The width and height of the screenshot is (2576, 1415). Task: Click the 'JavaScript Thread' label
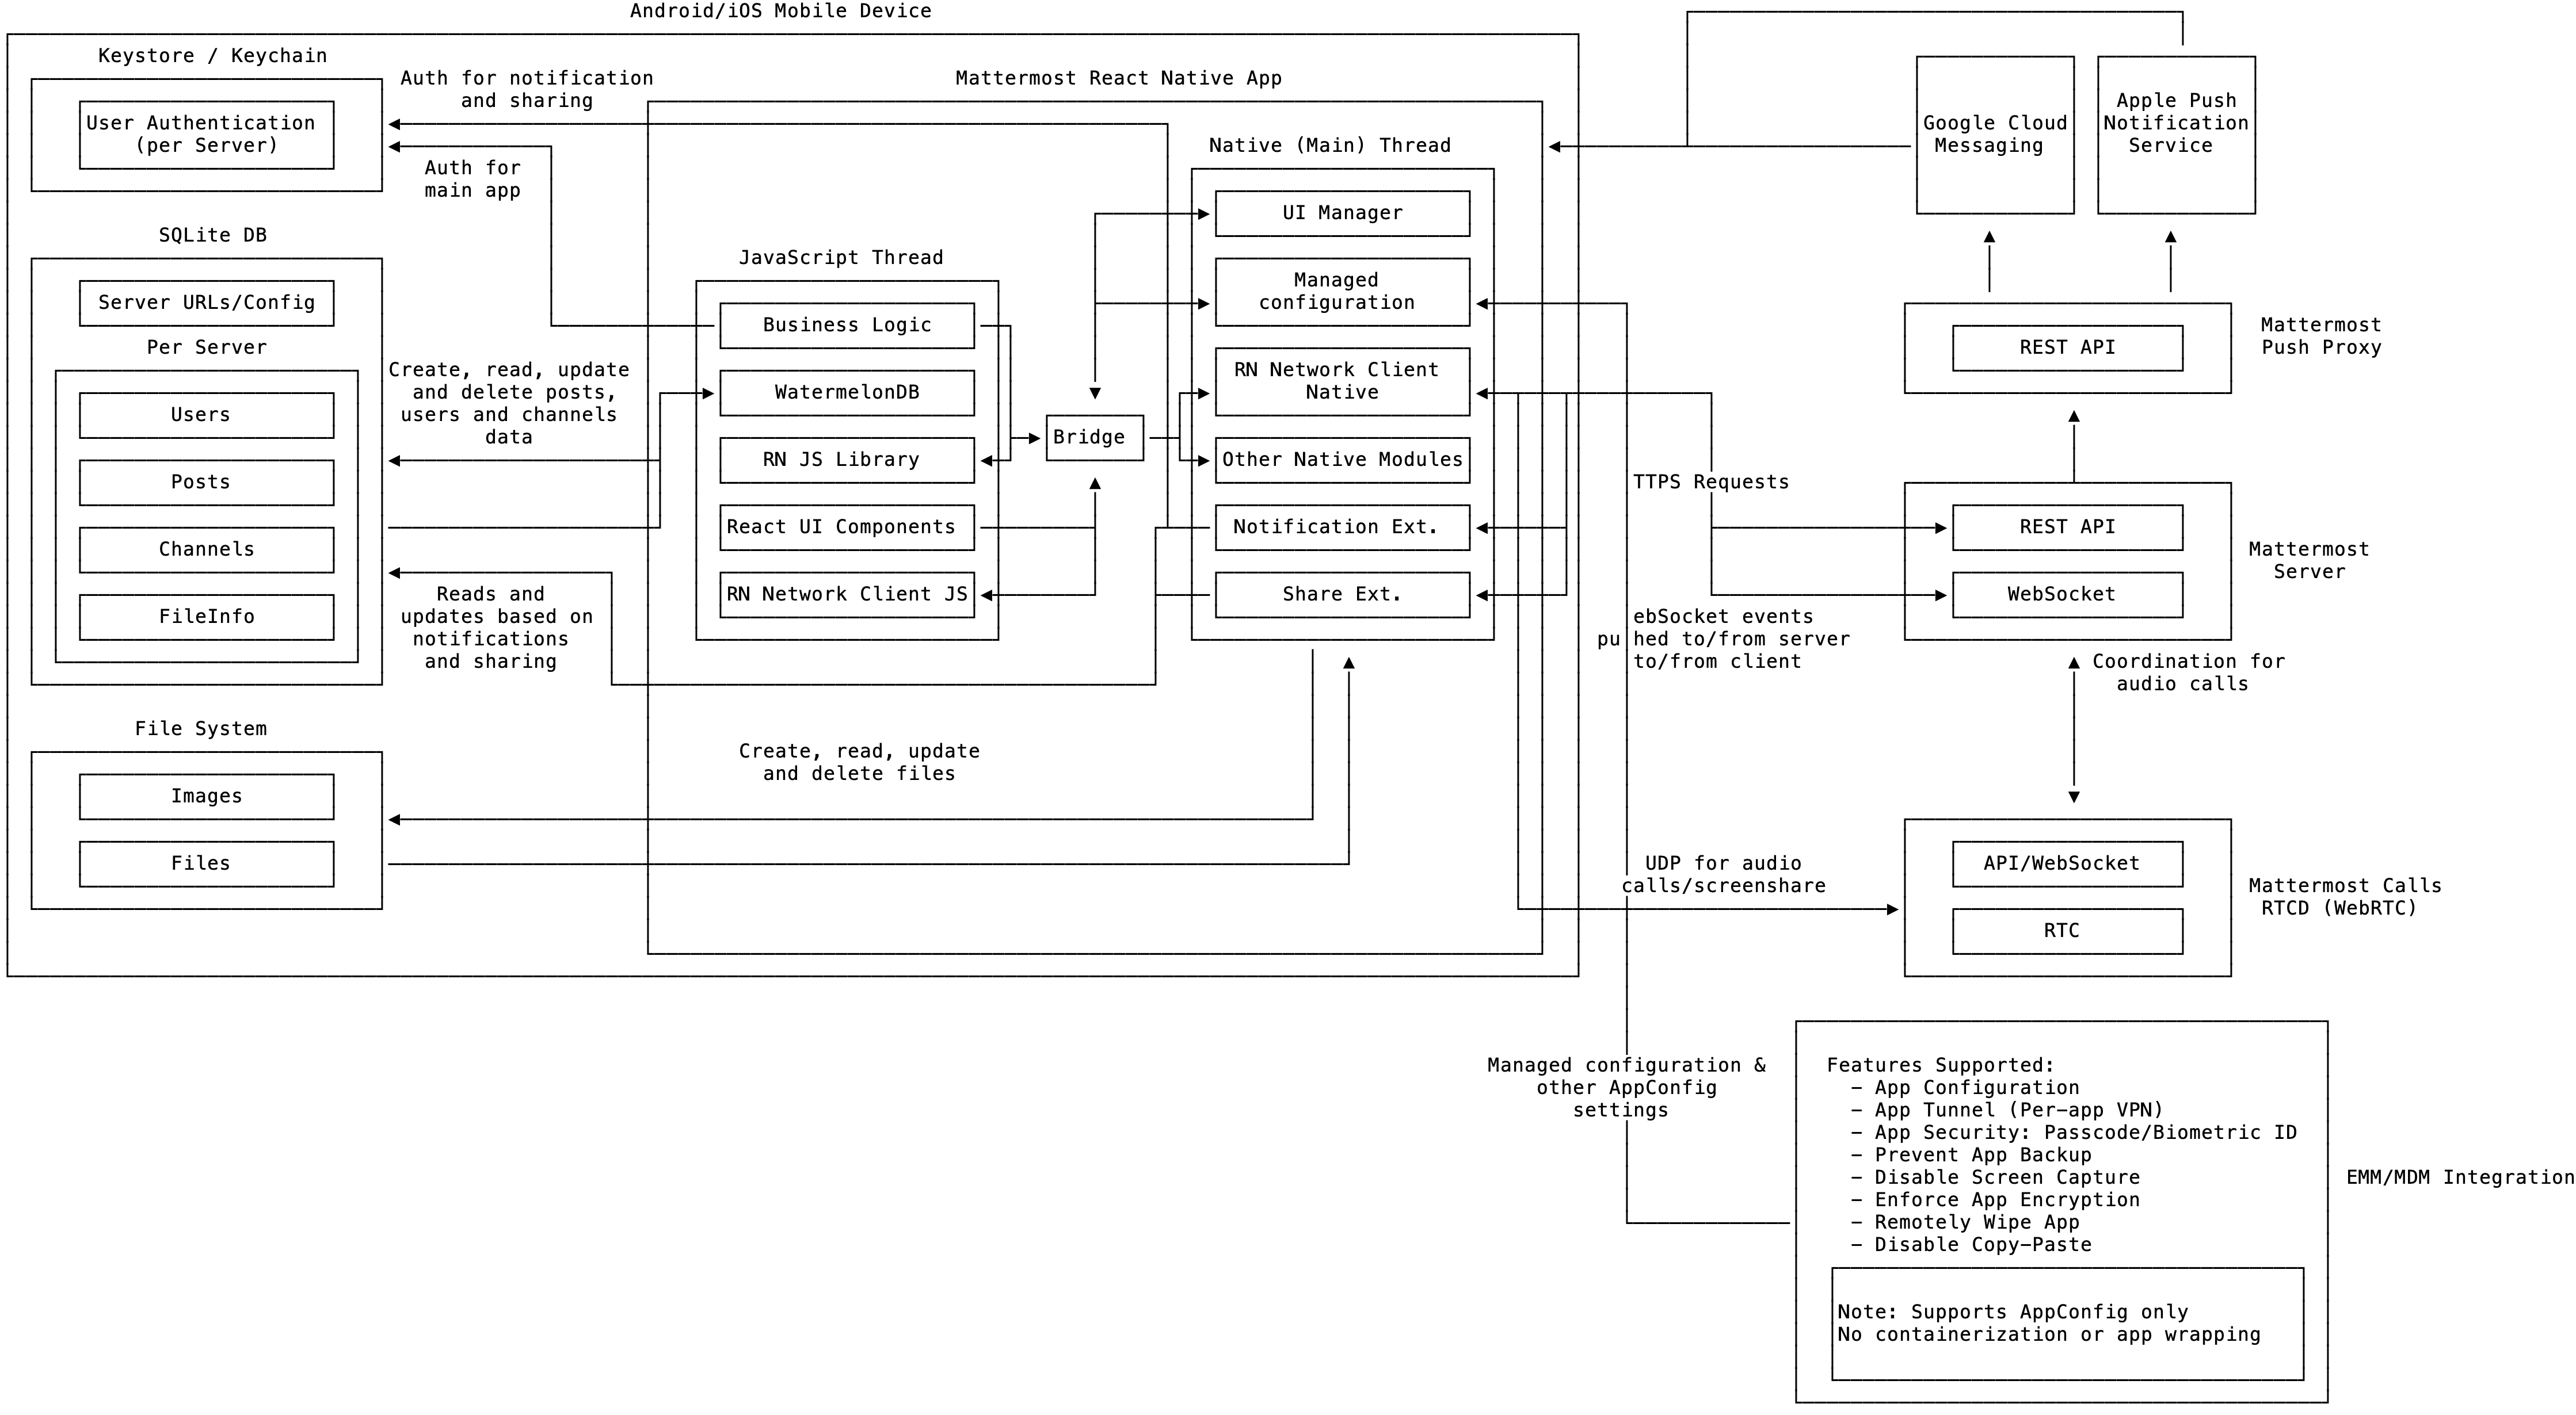(840, 258)
